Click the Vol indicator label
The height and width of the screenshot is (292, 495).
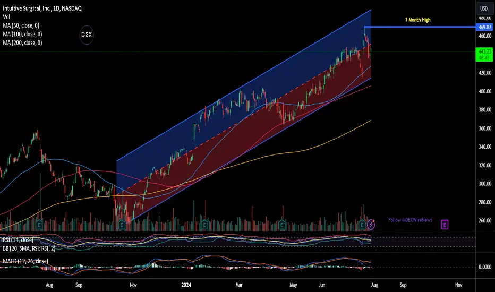point(6,17)
